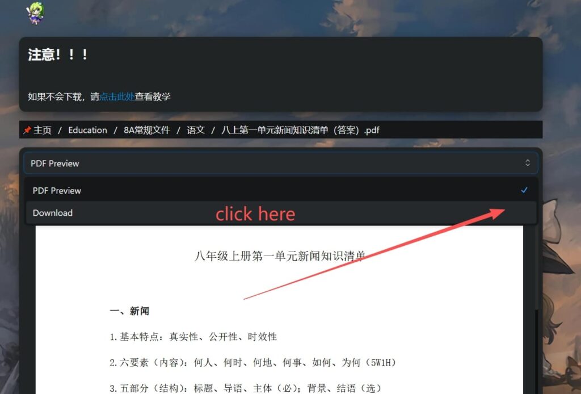581x394 pixels.
Task: Click the red pushpin icon in breadcrumb
Action: [x=27, y=130]
